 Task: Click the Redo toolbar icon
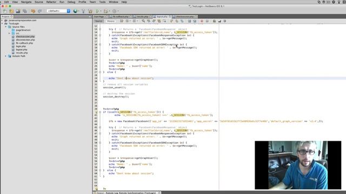pyautogui.click(x=39, y=11)
